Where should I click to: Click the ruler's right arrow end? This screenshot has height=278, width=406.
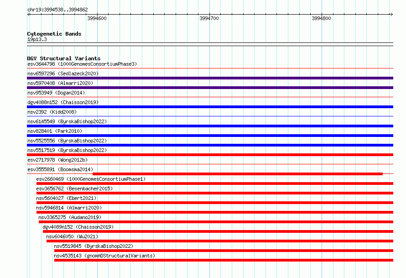(391, 14)
